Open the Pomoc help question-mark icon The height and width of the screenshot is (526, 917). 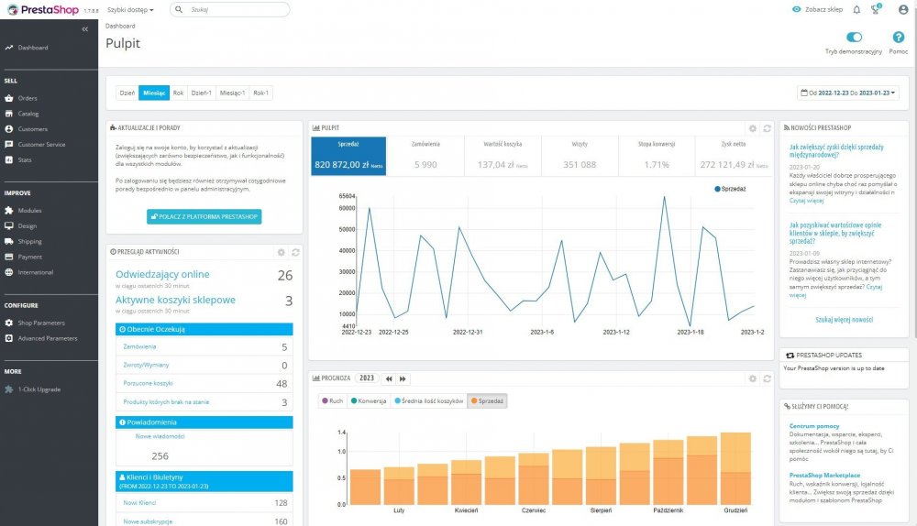[899, 37]
